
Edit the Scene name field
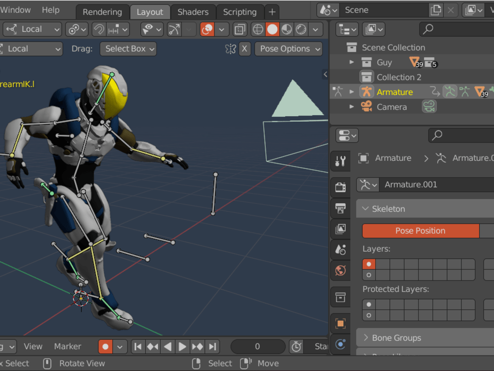pyautogui.click(x=384, y=10)
